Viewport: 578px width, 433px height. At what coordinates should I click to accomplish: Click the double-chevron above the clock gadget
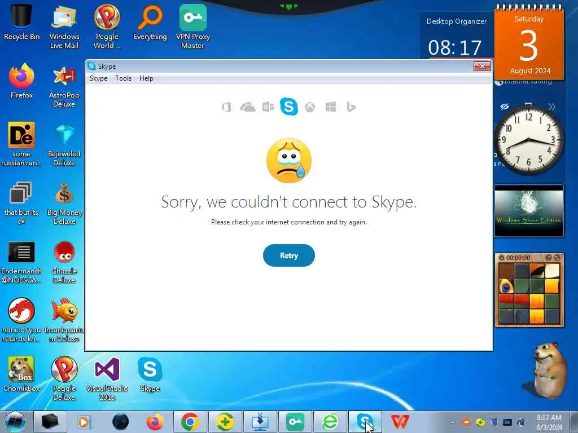pos(551,107)
